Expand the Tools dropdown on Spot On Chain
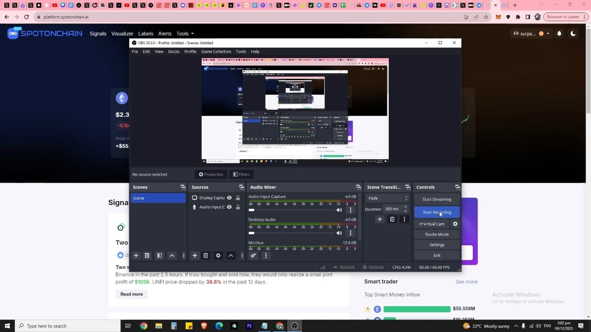Viewport: 591px width, 332px height. [x=185, y=34]
